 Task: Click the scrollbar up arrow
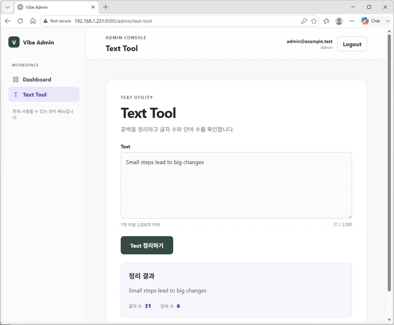click(x=389, y=32)
